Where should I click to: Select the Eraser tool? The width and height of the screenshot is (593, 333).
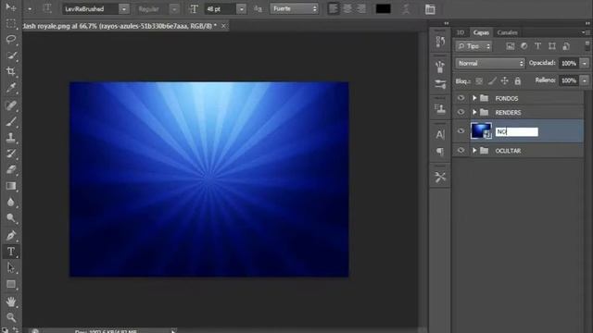click(x=11, y=170)
